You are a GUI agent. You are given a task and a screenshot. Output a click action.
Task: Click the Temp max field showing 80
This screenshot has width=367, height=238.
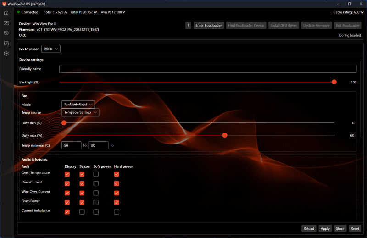[x=98, y=145]
